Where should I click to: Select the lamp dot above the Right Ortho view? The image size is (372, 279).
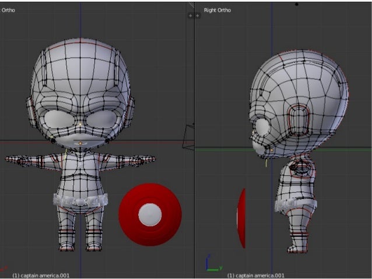point(296,5)
